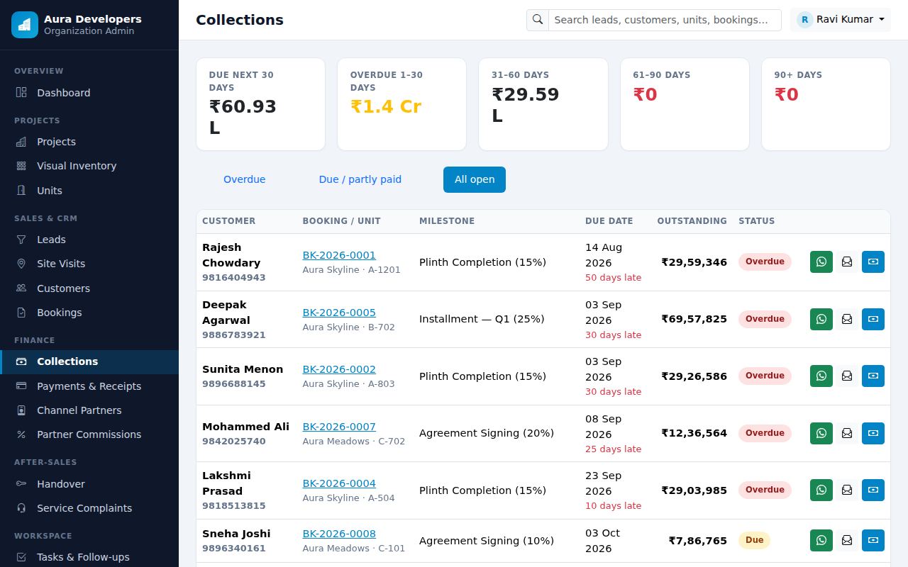Go to Visual Inventory in sidebar
This screenshot has width=908, height=567.
(x=89, y=166)
